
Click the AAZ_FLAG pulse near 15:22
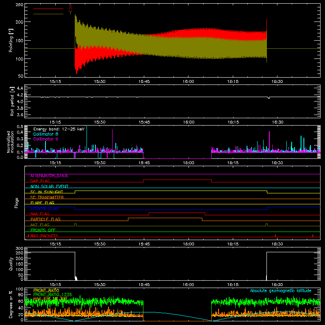tap(75, 225)
